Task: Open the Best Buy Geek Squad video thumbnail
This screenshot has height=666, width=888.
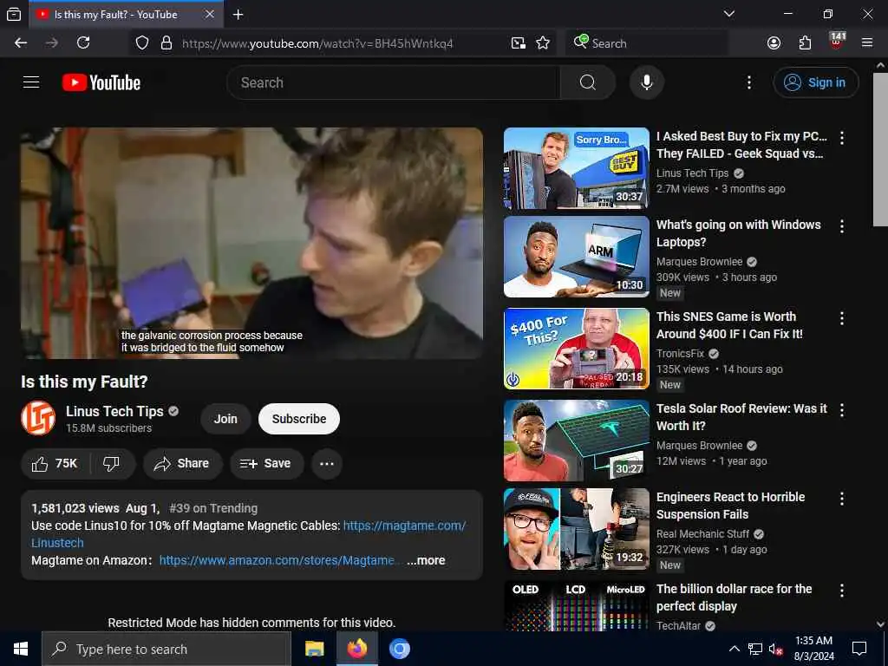Action: [x=577, y=168]
